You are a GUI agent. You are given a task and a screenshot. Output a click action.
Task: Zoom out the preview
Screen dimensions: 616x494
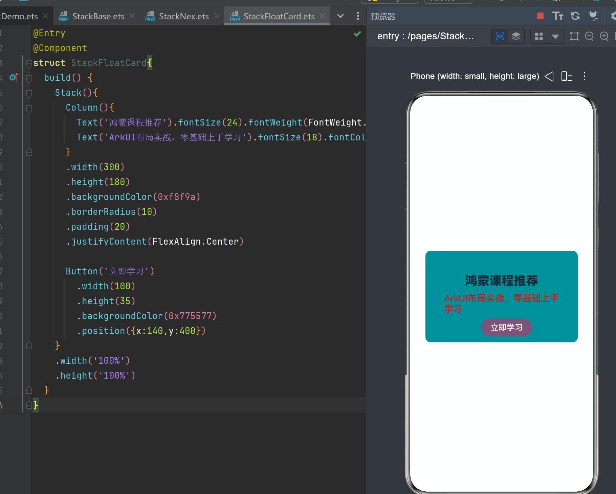coord(589,36)
